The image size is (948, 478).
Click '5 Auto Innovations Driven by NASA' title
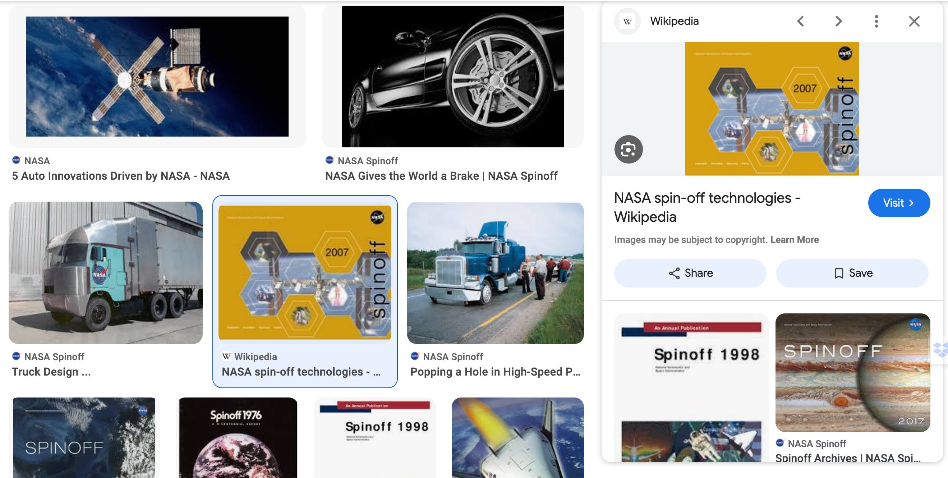[x=121, y=176]
